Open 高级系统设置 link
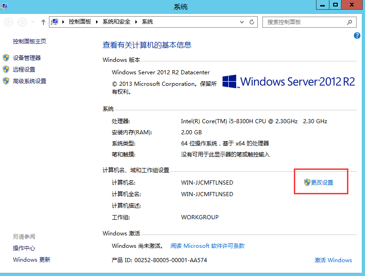The width and height of the screenshot is (365, 276). [x=30, y=81]
